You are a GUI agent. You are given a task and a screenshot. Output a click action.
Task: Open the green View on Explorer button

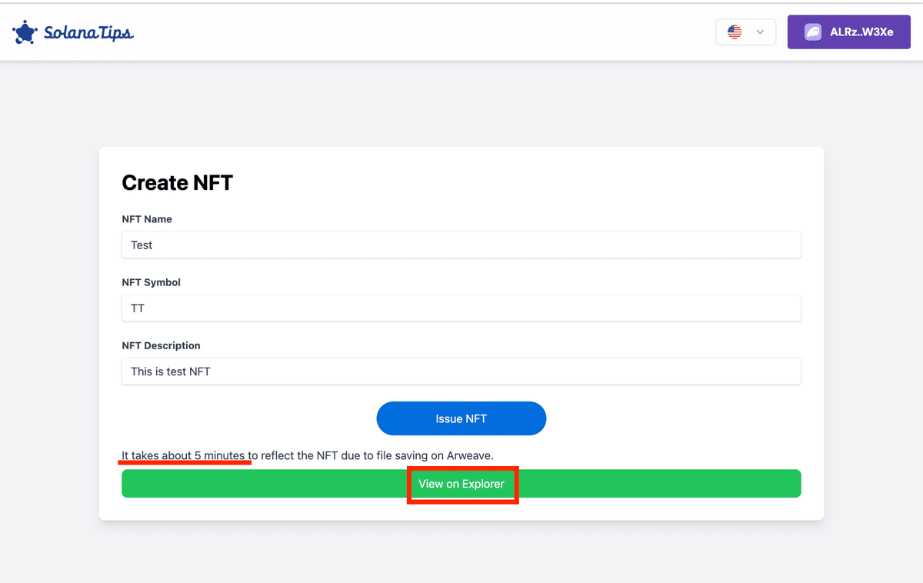point(461,484)
